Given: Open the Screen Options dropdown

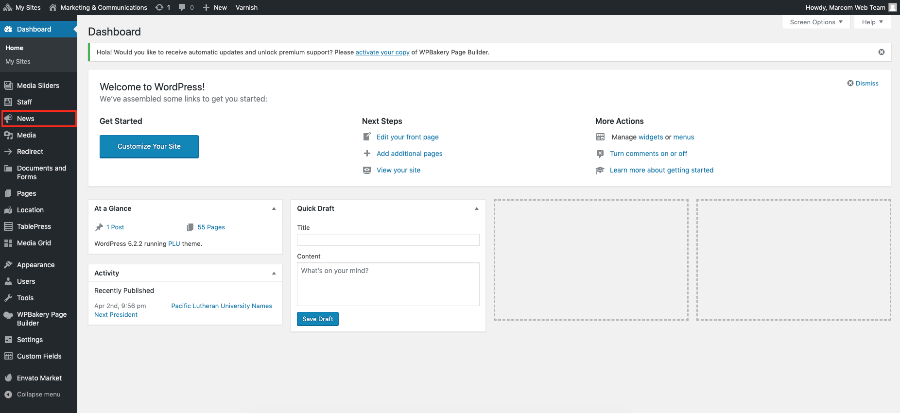Looking at the screenshot, I should coord(816,22).
